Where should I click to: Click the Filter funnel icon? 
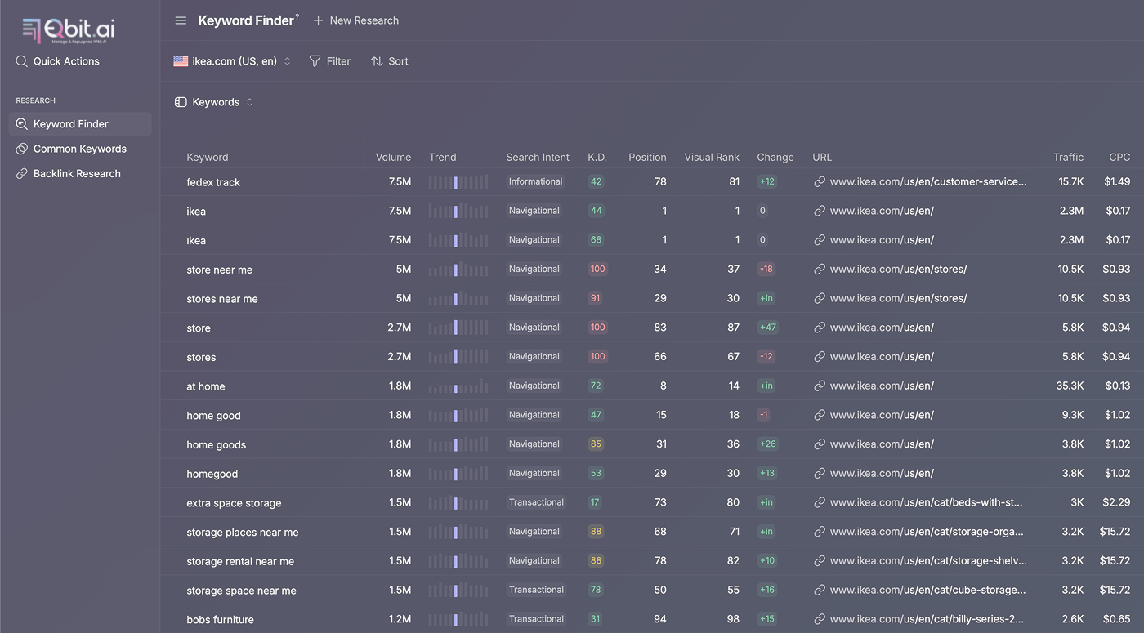[x=315, y=61]
